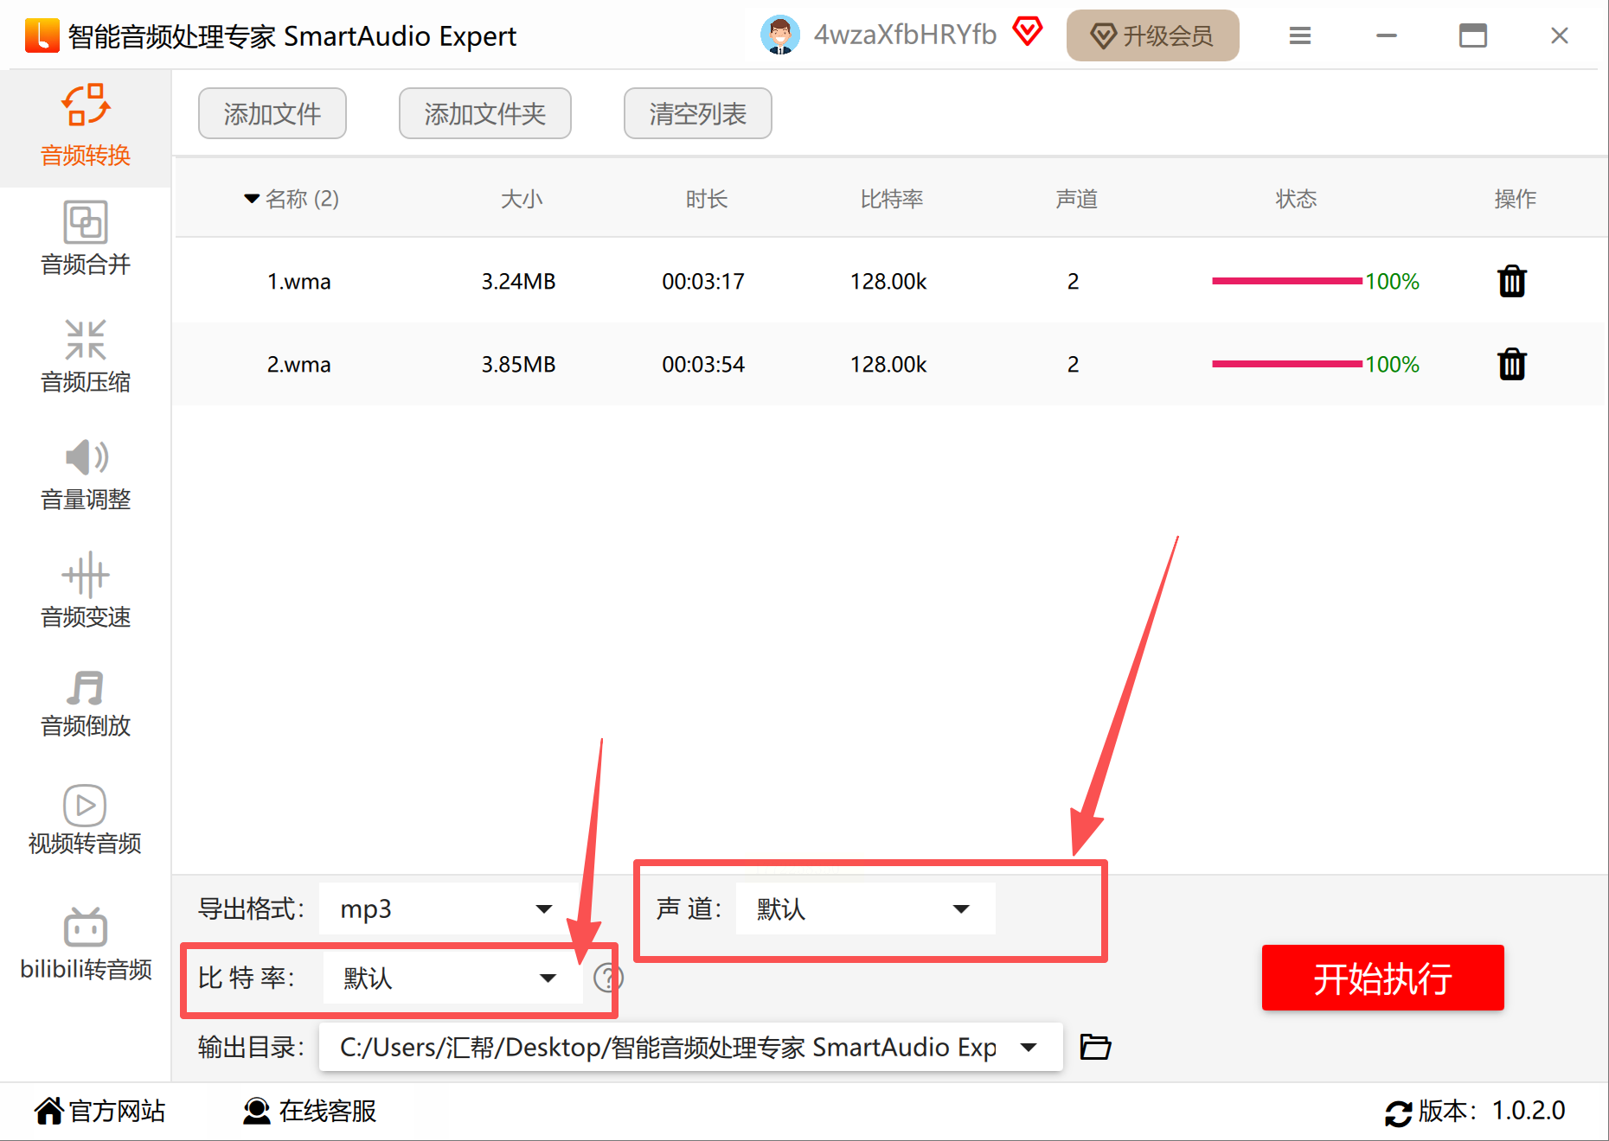Click the Official Website home icon

tap(49, 1111)
